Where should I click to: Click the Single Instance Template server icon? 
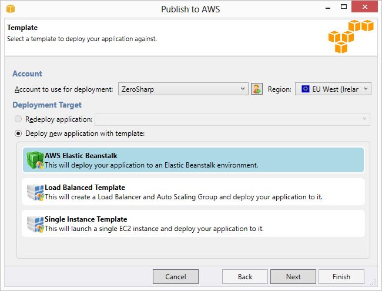pos(35,224)
